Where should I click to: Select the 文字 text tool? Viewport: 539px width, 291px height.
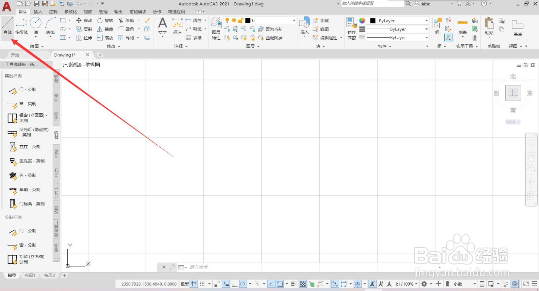click(162, 26)
